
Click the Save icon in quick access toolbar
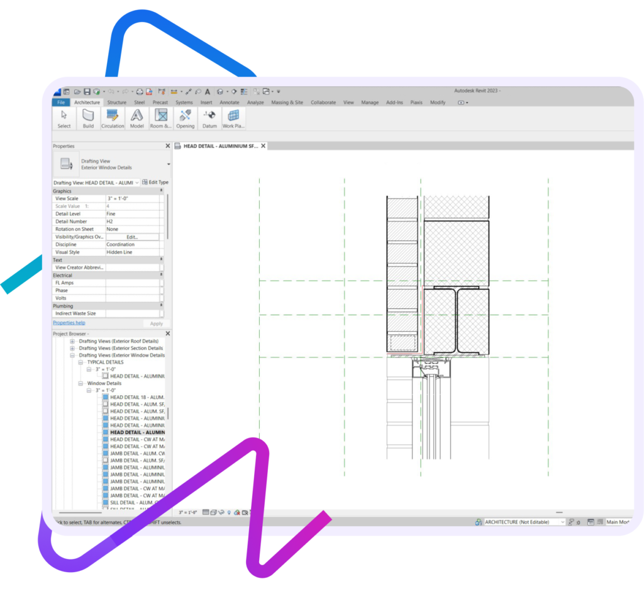pos(87,91)
